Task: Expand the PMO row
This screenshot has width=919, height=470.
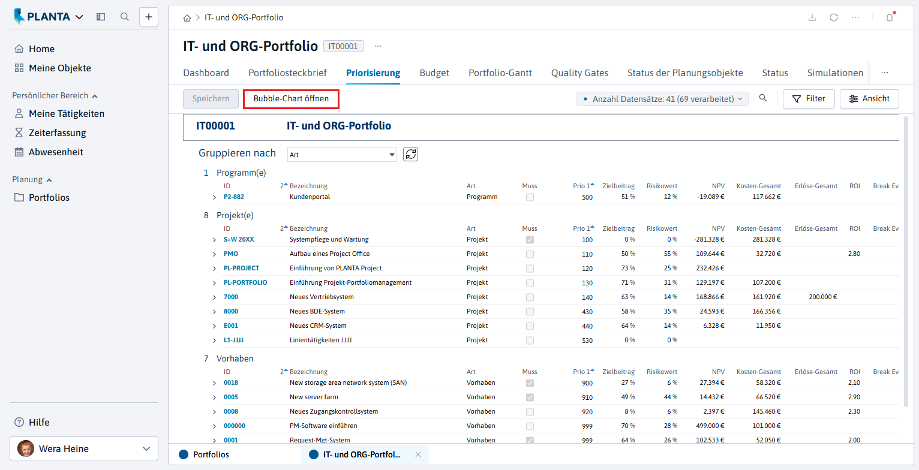Action: point(214,254)
